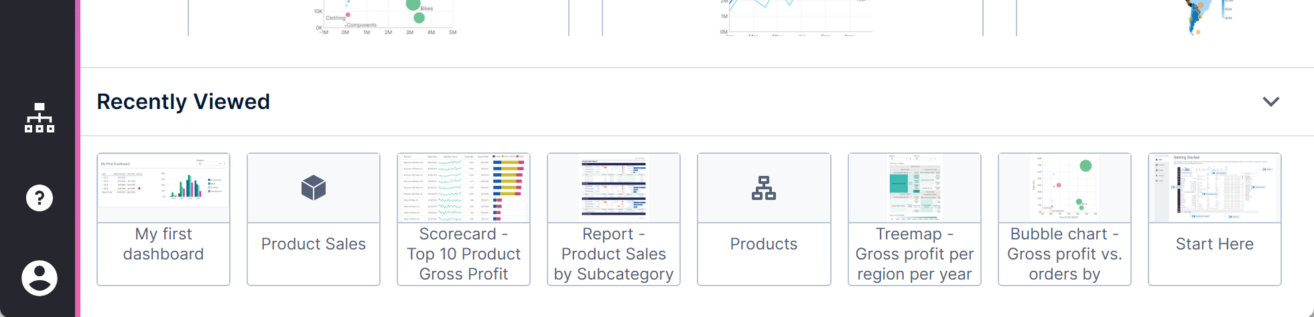Click the hierarchy icon on Products tile
The image size is (1314, 317).
coord(764,188)
